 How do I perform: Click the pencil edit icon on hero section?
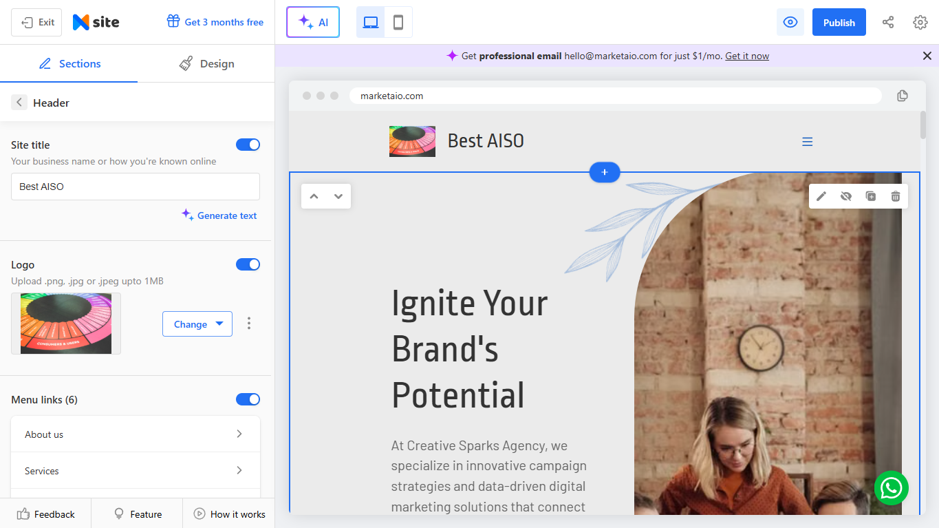click(x=821, y=196)
